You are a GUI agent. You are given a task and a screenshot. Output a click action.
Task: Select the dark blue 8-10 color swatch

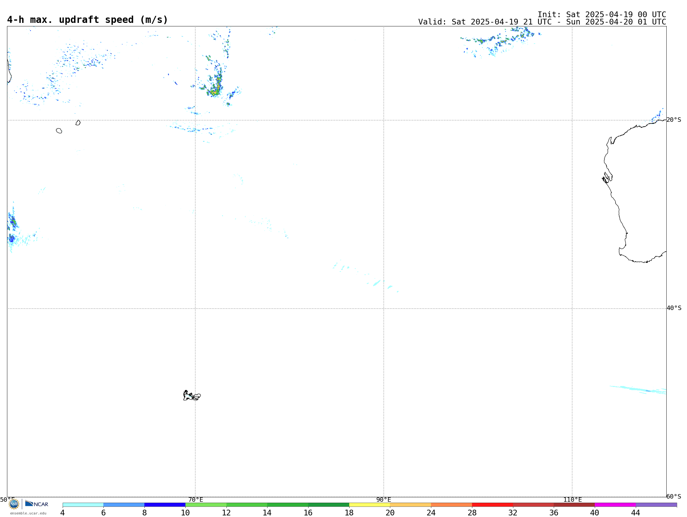tap(165, 505)
